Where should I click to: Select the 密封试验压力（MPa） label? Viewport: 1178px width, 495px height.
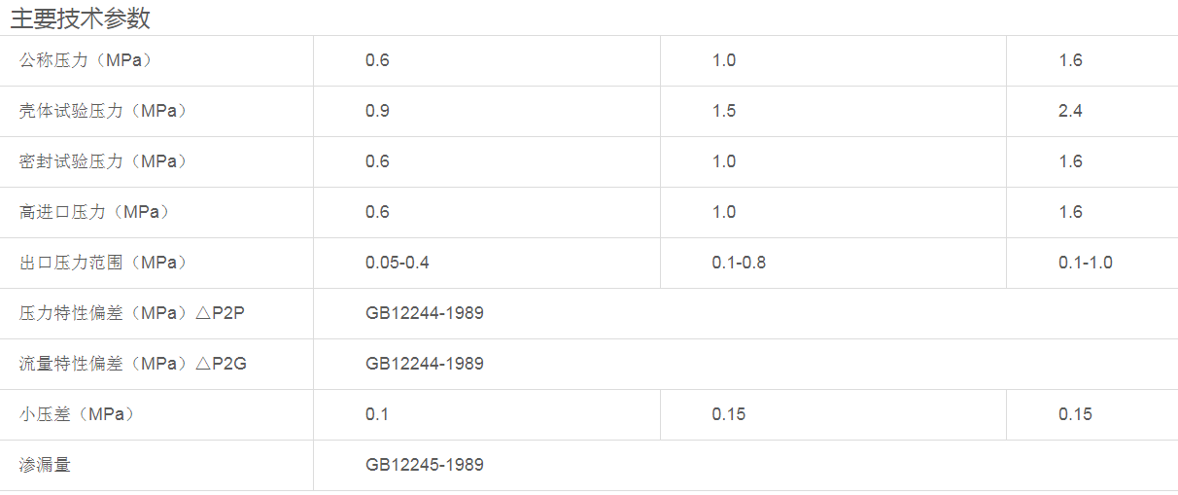pyautogui.click(x=103, y=161)
